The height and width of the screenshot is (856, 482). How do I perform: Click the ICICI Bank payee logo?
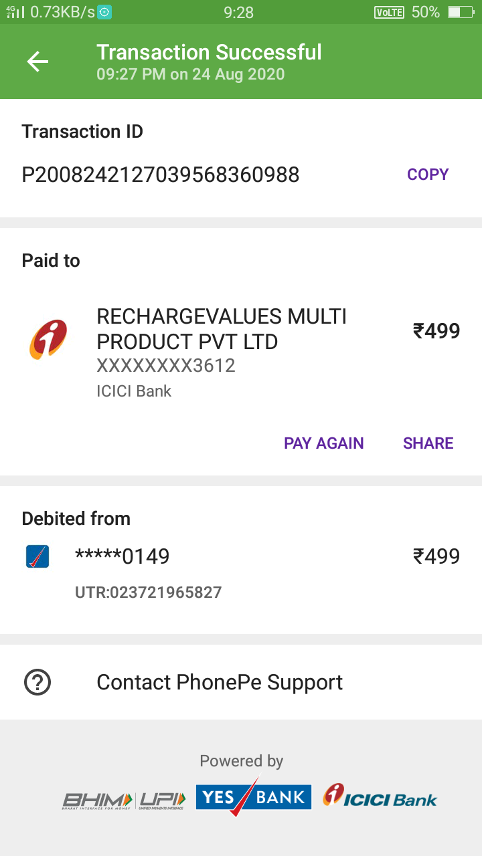(x=48, y=339)
